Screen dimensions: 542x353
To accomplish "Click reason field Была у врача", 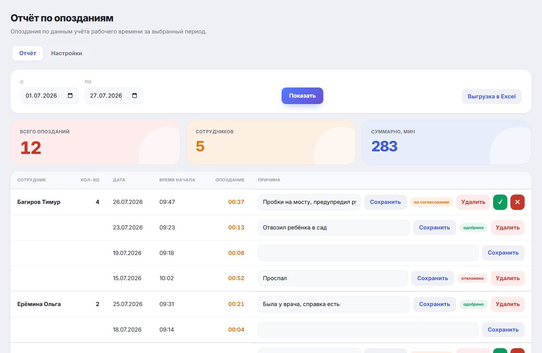I will click(x=334, y=304).
